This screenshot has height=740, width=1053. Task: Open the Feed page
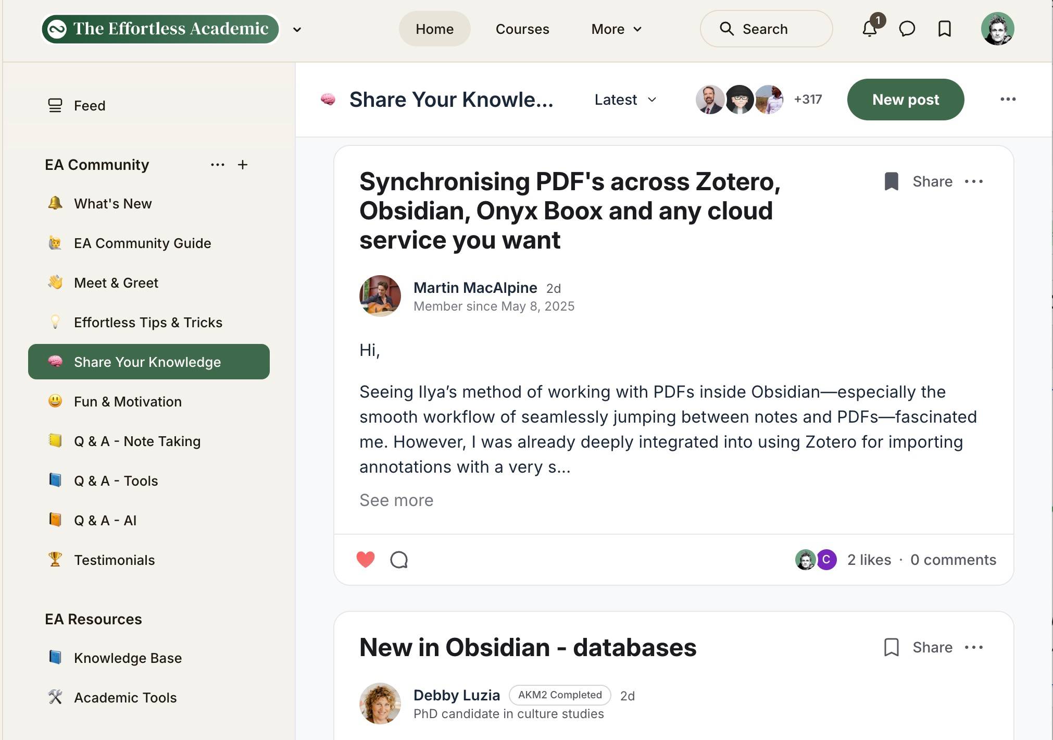(149, 106)
